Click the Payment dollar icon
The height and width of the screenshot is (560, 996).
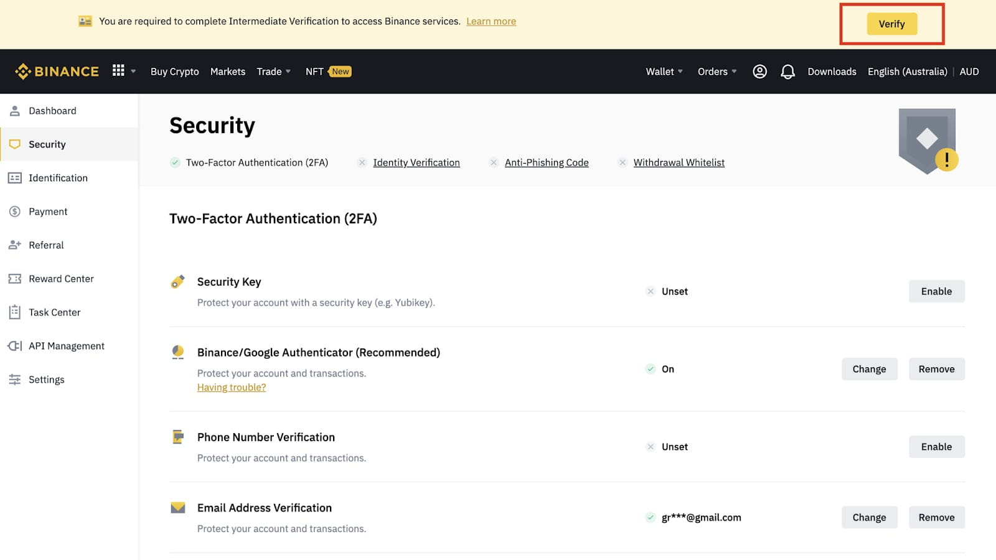[x=15, y=212]
